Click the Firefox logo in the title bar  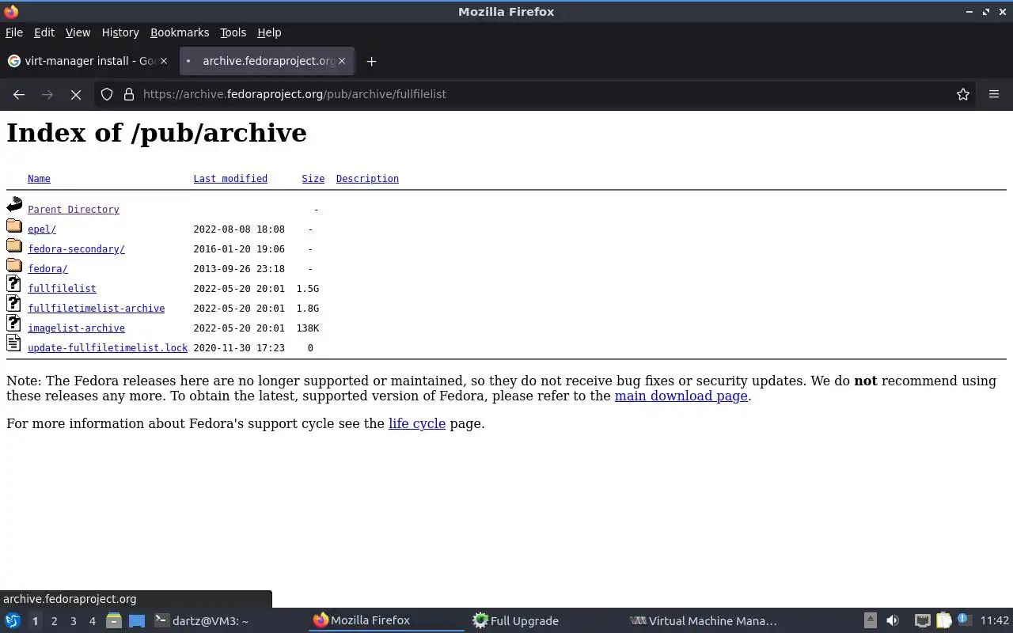click(x=11, y=12)
